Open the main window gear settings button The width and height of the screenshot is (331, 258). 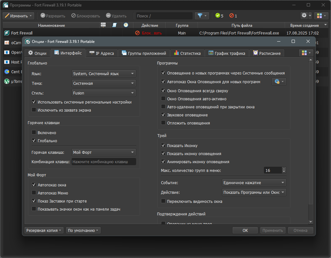pos(304,15)
